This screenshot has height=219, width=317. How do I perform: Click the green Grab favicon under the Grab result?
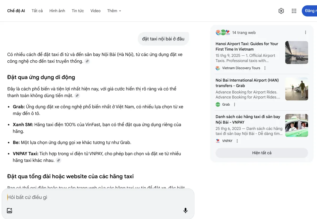coord(218,105)
